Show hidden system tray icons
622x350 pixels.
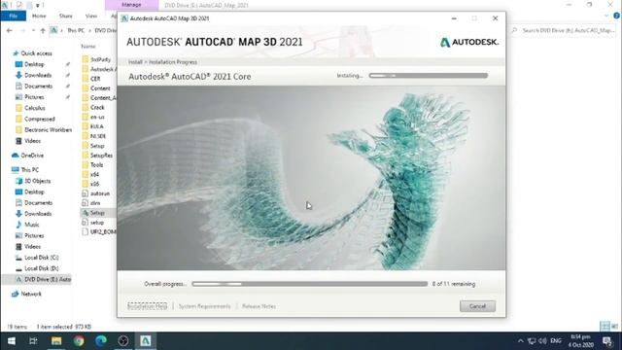(521, 341)
